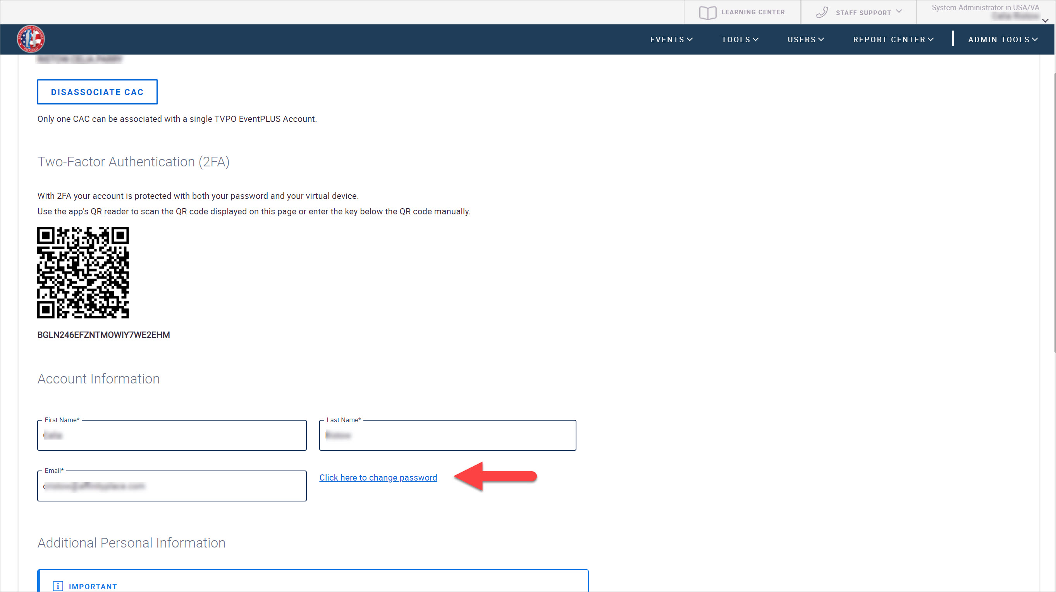The width and height of the screenshot is (1056, 592).
Task: Click the IMPORTANT notice label
Action: (93, 587)
